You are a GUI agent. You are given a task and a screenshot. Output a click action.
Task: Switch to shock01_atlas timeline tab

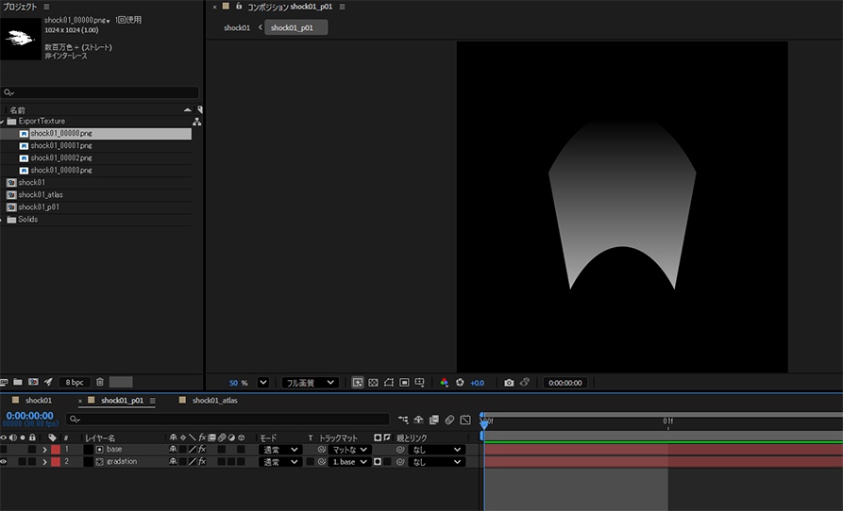214,401
